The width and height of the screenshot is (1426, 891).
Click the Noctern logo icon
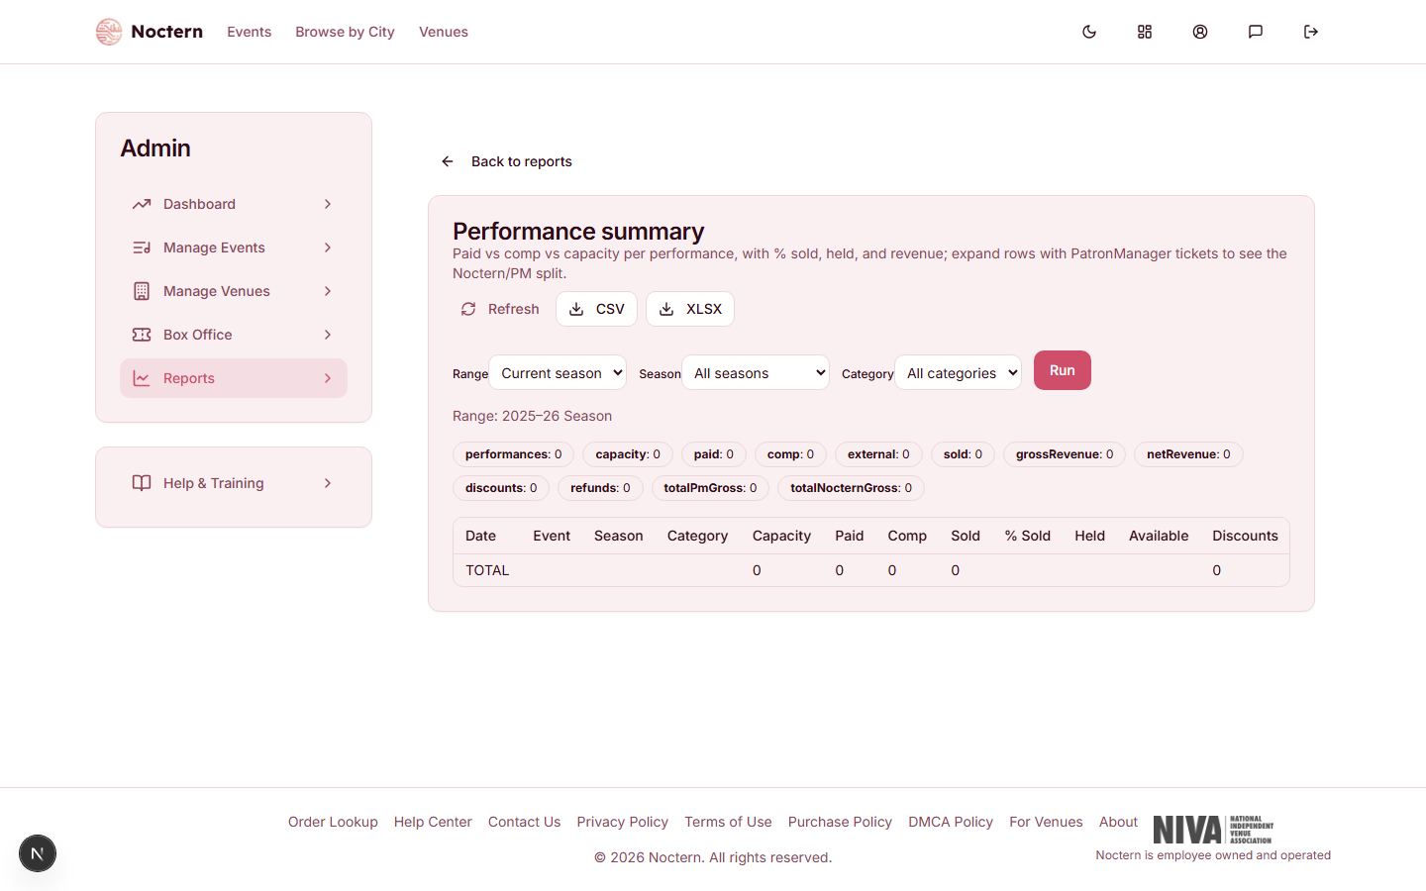109,32
